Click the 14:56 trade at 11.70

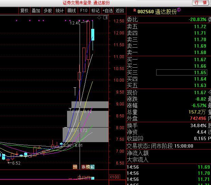coord(168,173)
